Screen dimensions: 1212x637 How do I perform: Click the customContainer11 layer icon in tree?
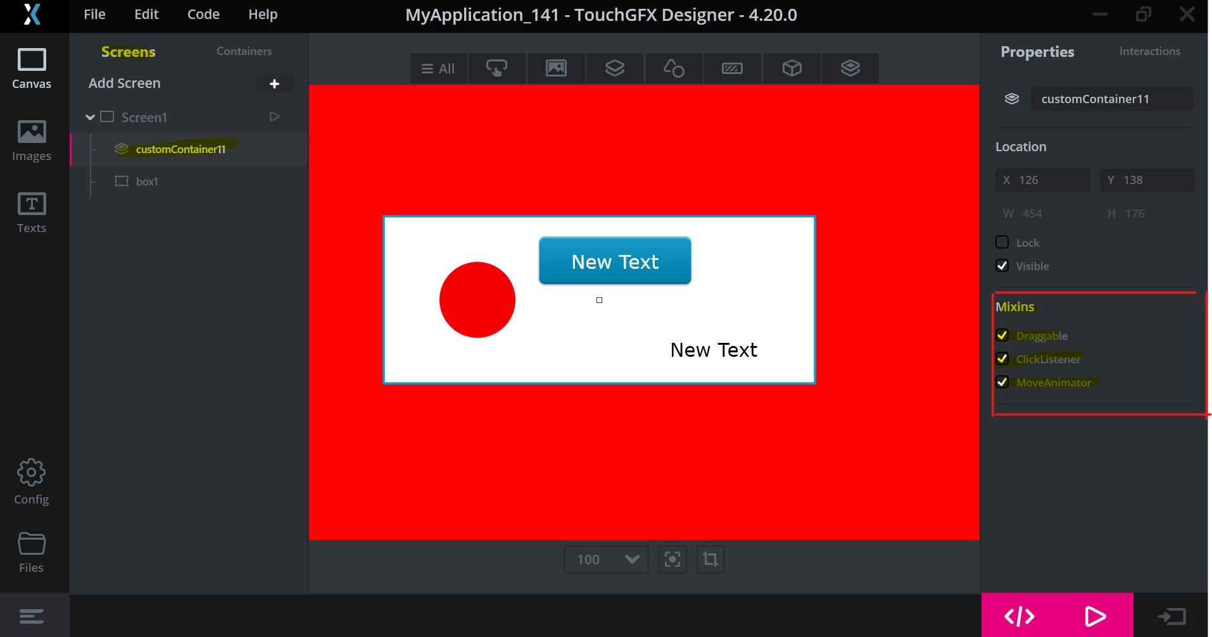[x=122, y=149]
